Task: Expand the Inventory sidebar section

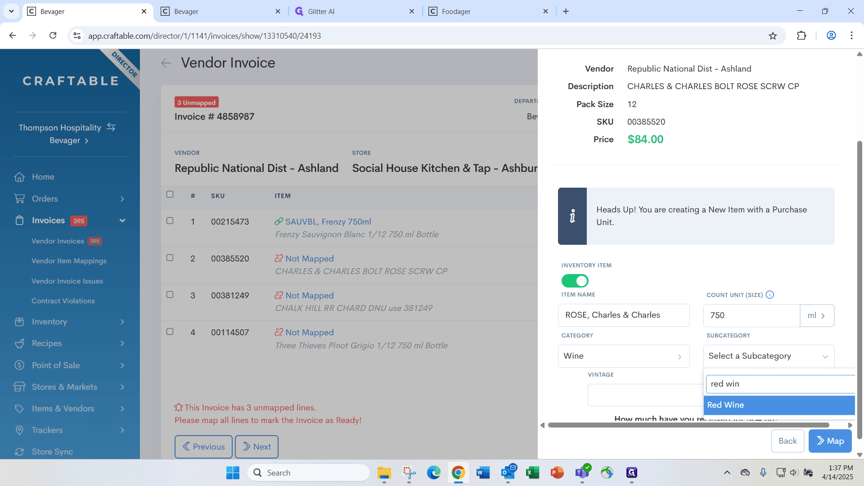Action: click(x=122, y=322)
